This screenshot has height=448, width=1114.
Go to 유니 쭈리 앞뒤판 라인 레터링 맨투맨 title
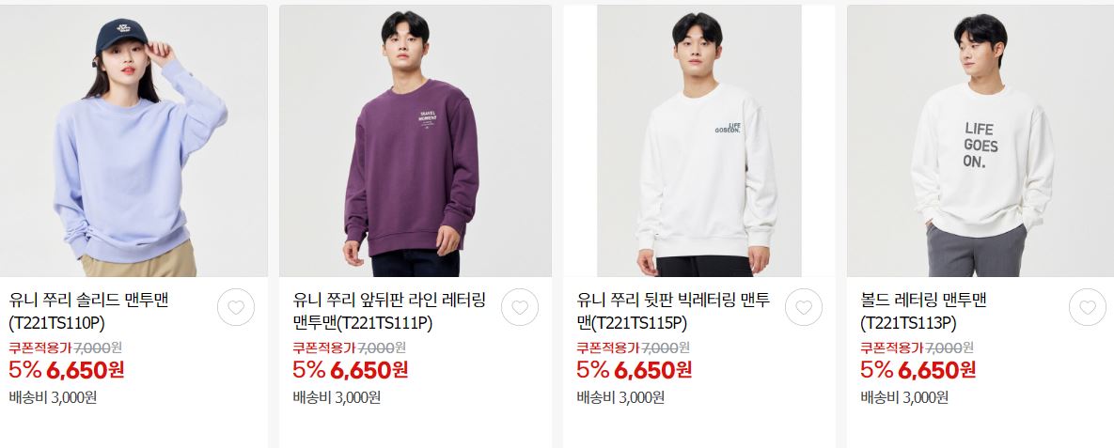[x=389, y=312]
